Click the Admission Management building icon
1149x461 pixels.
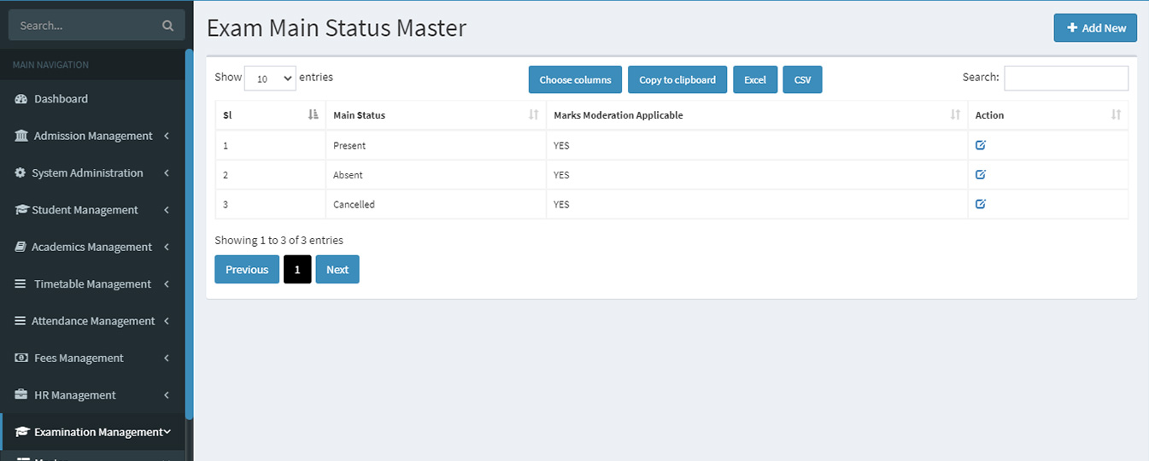[x=21, y=136]
